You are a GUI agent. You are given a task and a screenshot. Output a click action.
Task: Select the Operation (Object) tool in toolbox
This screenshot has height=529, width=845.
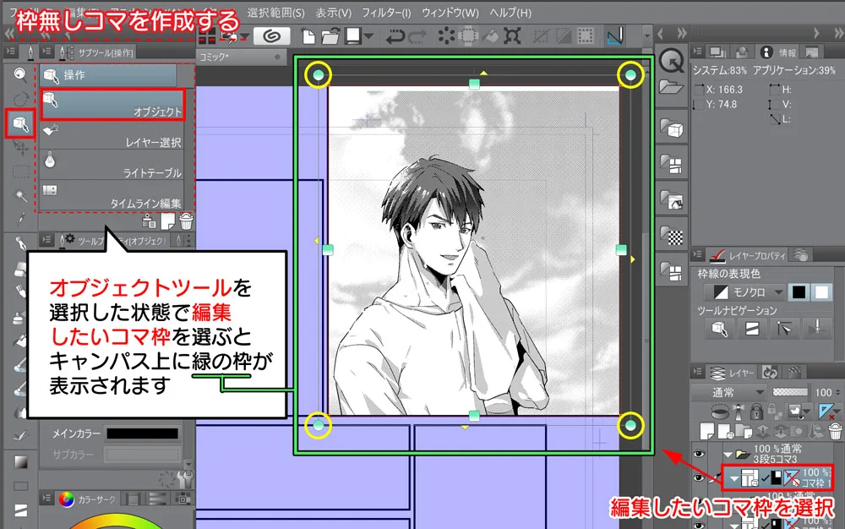20,124
